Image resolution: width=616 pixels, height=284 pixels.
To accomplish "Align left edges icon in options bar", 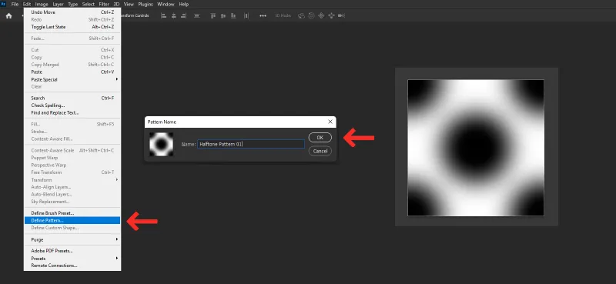I will coord(164,15).
